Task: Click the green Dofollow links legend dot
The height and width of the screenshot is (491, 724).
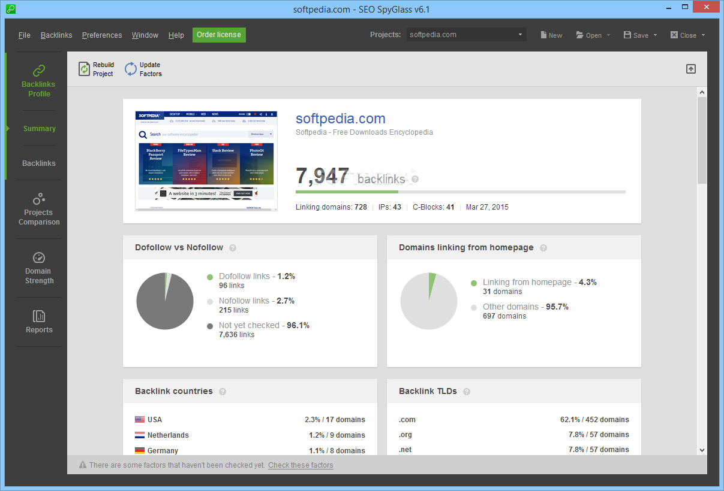Action: pyautogui.click(x=210, y=277)
